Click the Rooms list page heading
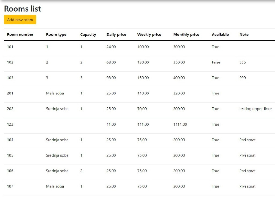The width and height of the screenshot is (275, 206). point(23,9)
